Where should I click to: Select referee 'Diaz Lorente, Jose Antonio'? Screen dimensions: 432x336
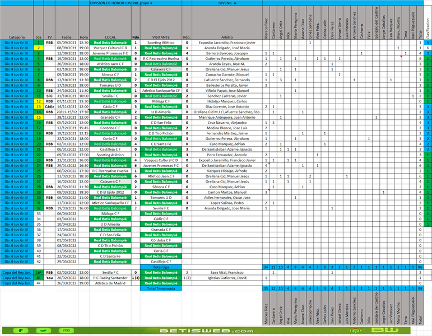coord(227,106)
